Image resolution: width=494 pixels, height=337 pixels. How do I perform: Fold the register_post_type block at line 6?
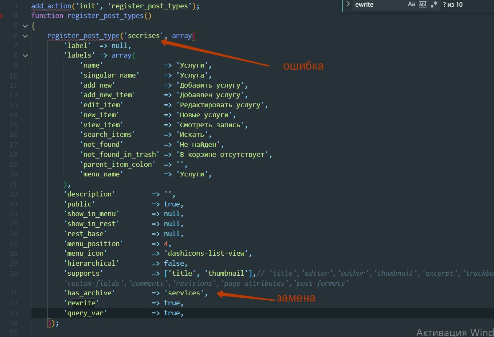[x=25, y=36]
